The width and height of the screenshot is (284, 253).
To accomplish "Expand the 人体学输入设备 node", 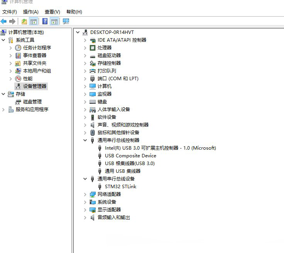I will pos(85,110).
